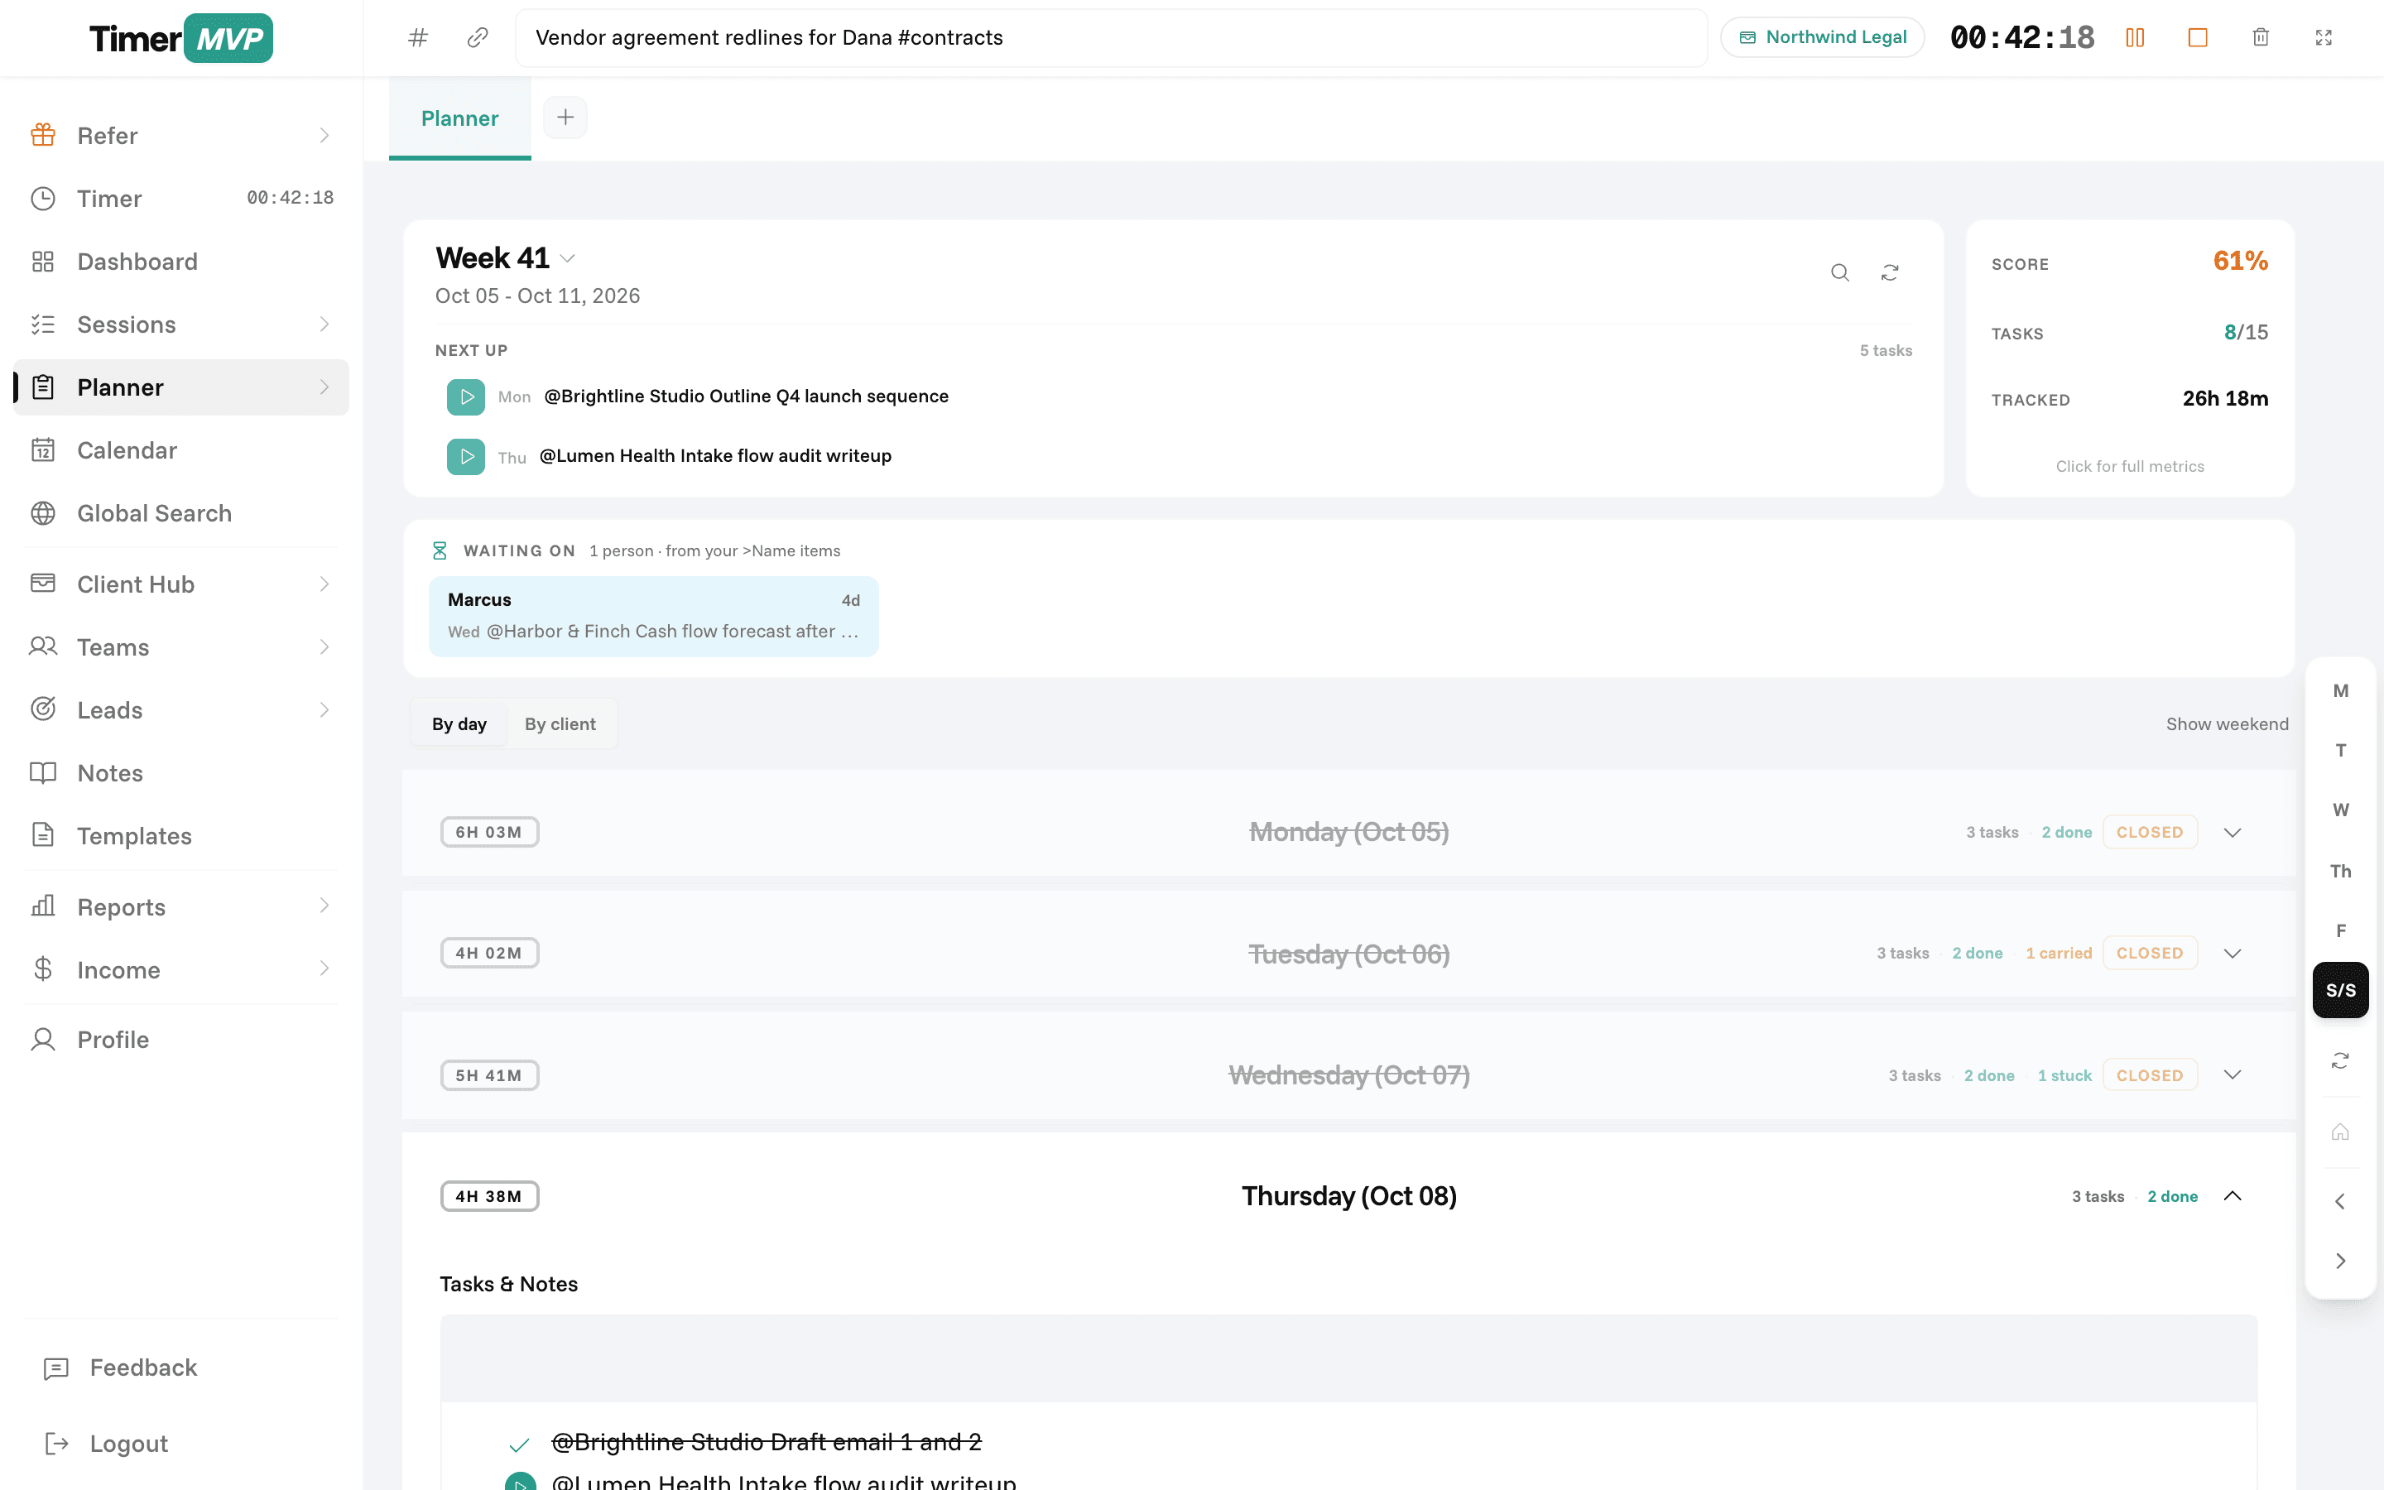This screenshot has width=2384, height=1490.
Task: Open Marcus waiting-on card
Action: coord(653,616)
